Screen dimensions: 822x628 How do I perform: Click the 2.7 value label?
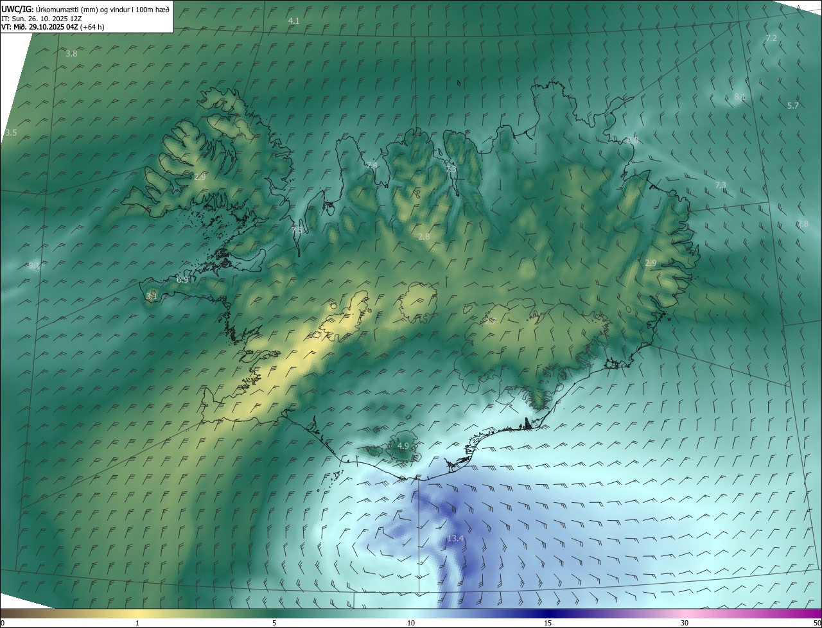[x=491, y=321]
